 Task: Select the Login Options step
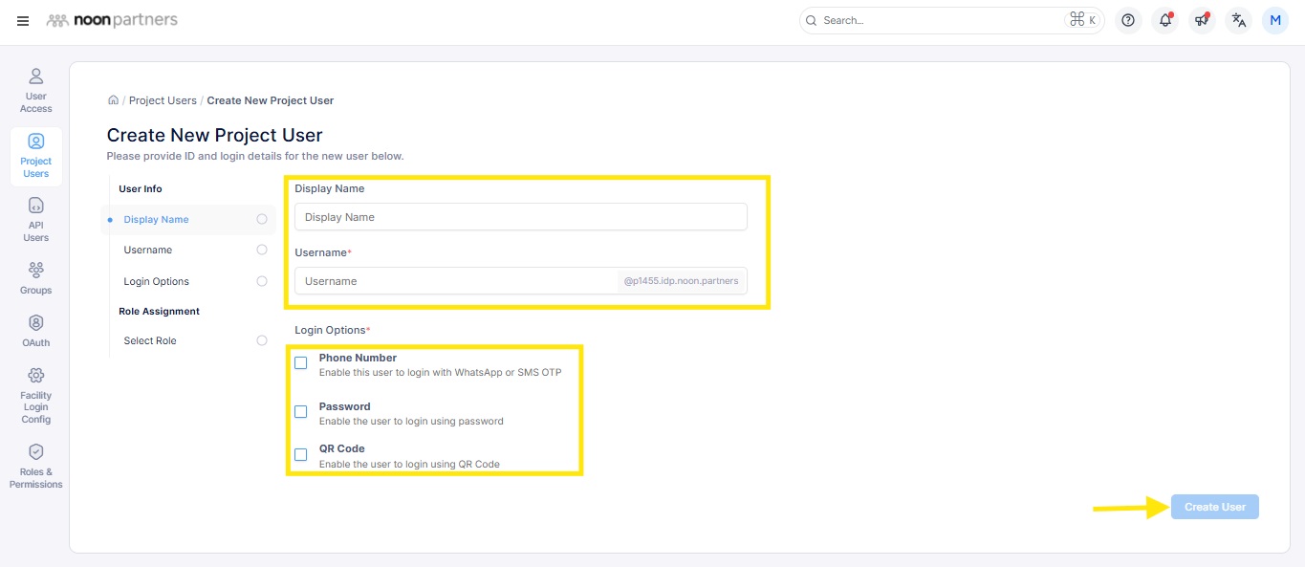tap(157, 281)
